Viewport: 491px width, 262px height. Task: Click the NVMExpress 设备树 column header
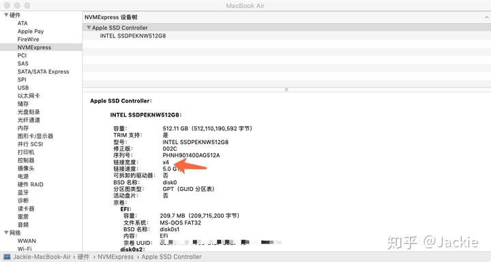point(111,17)
